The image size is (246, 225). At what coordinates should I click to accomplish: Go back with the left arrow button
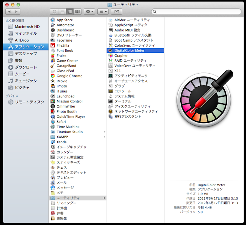[x=9, y=12]
